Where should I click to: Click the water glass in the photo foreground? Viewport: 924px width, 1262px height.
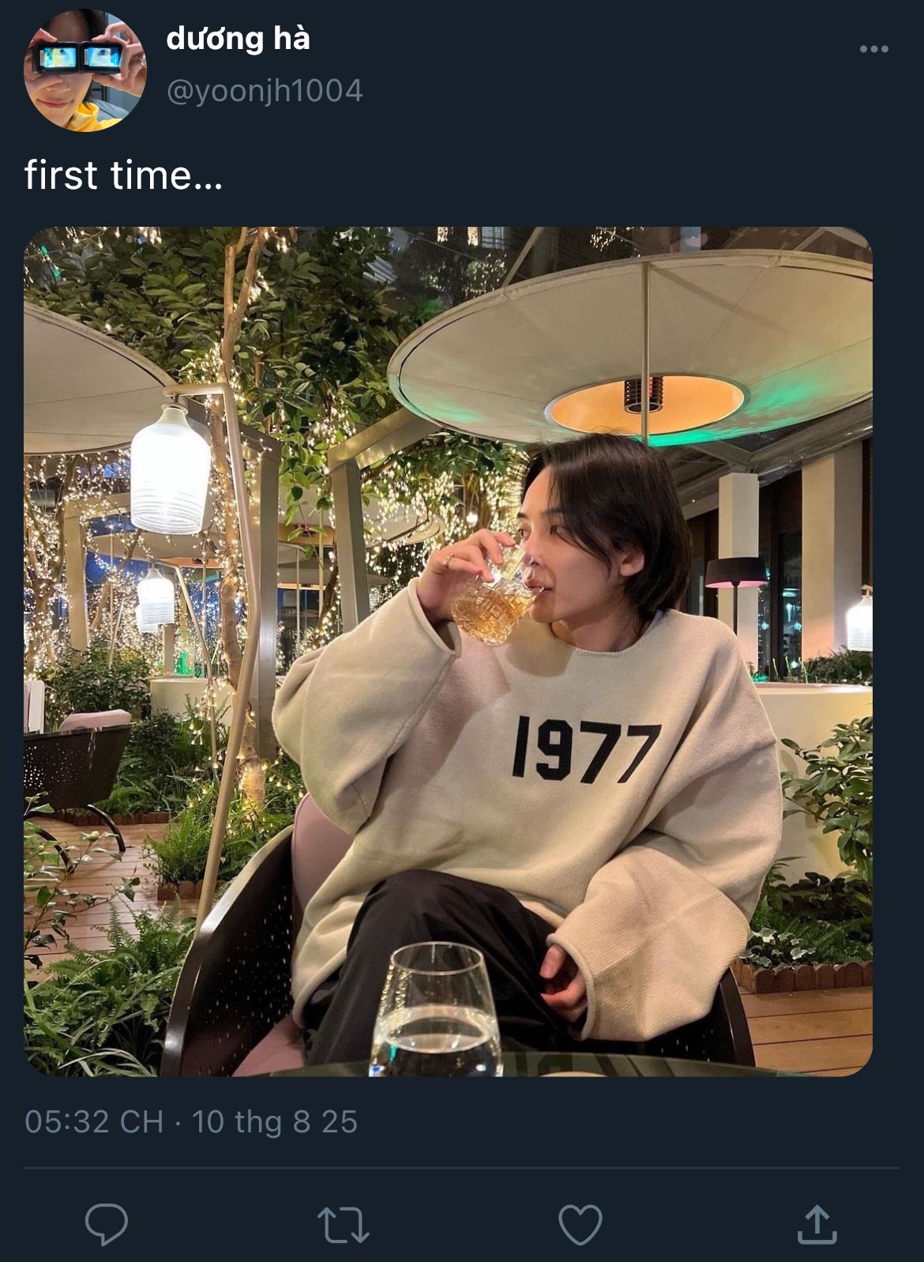point(437,1010)
